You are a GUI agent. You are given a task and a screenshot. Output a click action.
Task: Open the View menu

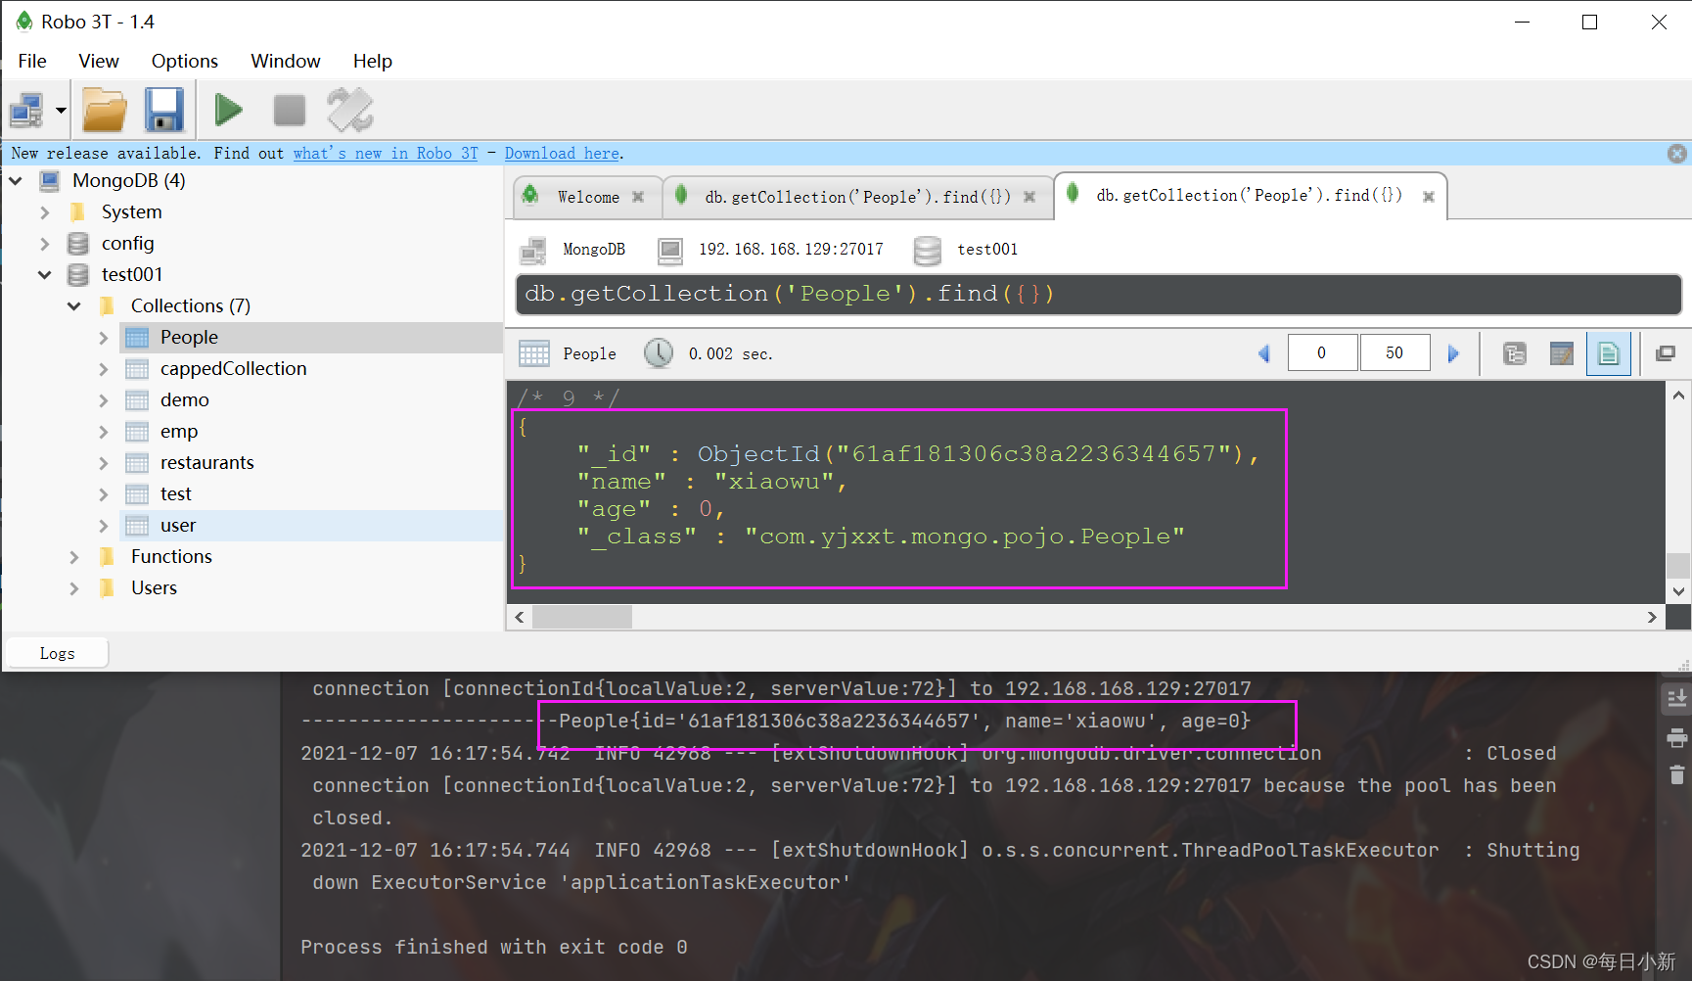99,61
